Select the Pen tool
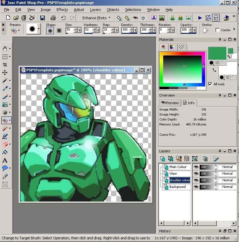Image resolution: width=239 pixels, height=242 pixels. click(5, 176)
